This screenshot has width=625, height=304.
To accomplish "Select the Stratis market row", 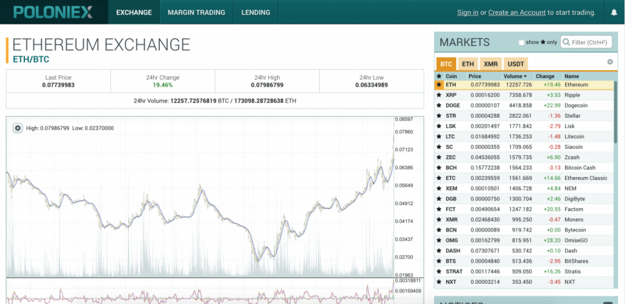I will (523, 271).
